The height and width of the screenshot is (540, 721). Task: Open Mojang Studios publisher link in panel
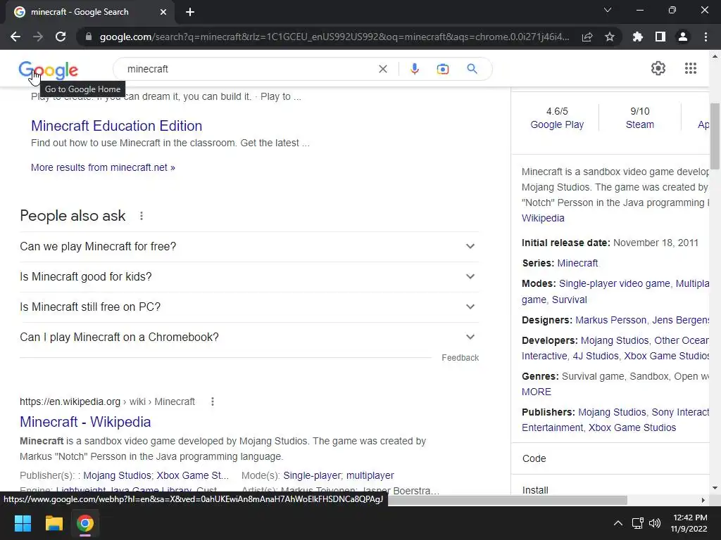612,412
